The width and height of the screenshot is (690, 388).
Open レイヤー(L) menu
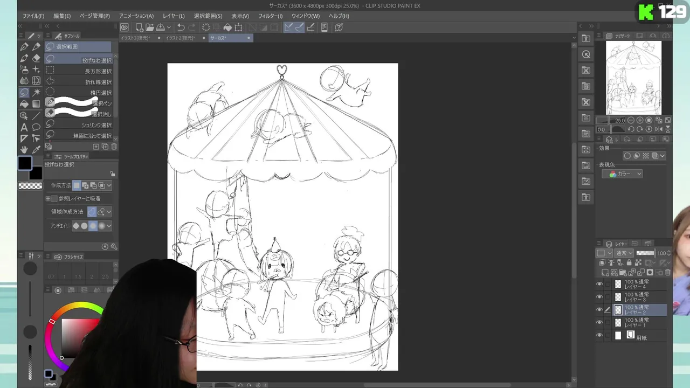pyautogui.click(x=174, y=16)
